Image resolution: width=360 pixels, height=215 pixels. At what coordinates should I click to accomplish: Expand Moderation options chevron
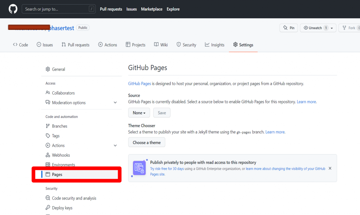tap(115, 103)
